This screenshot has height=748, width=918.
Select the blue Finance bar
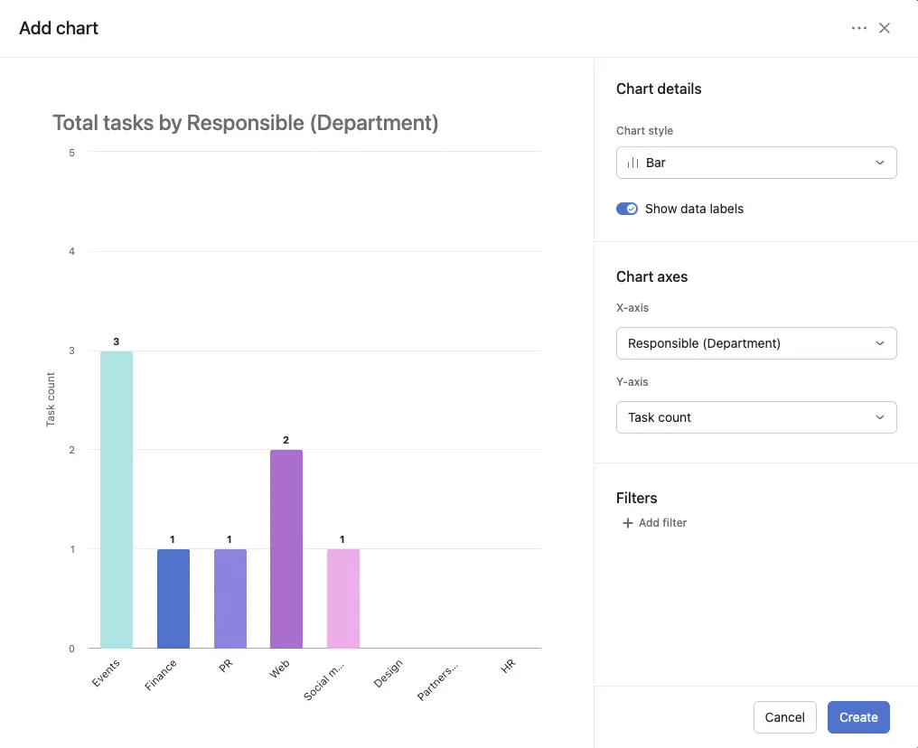(173, 598)
